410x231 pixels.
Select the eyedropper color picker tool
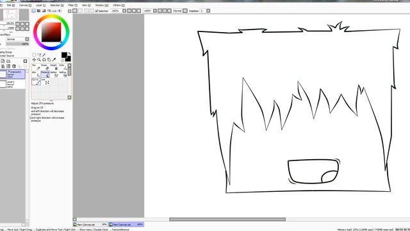[x=54, y=60]
